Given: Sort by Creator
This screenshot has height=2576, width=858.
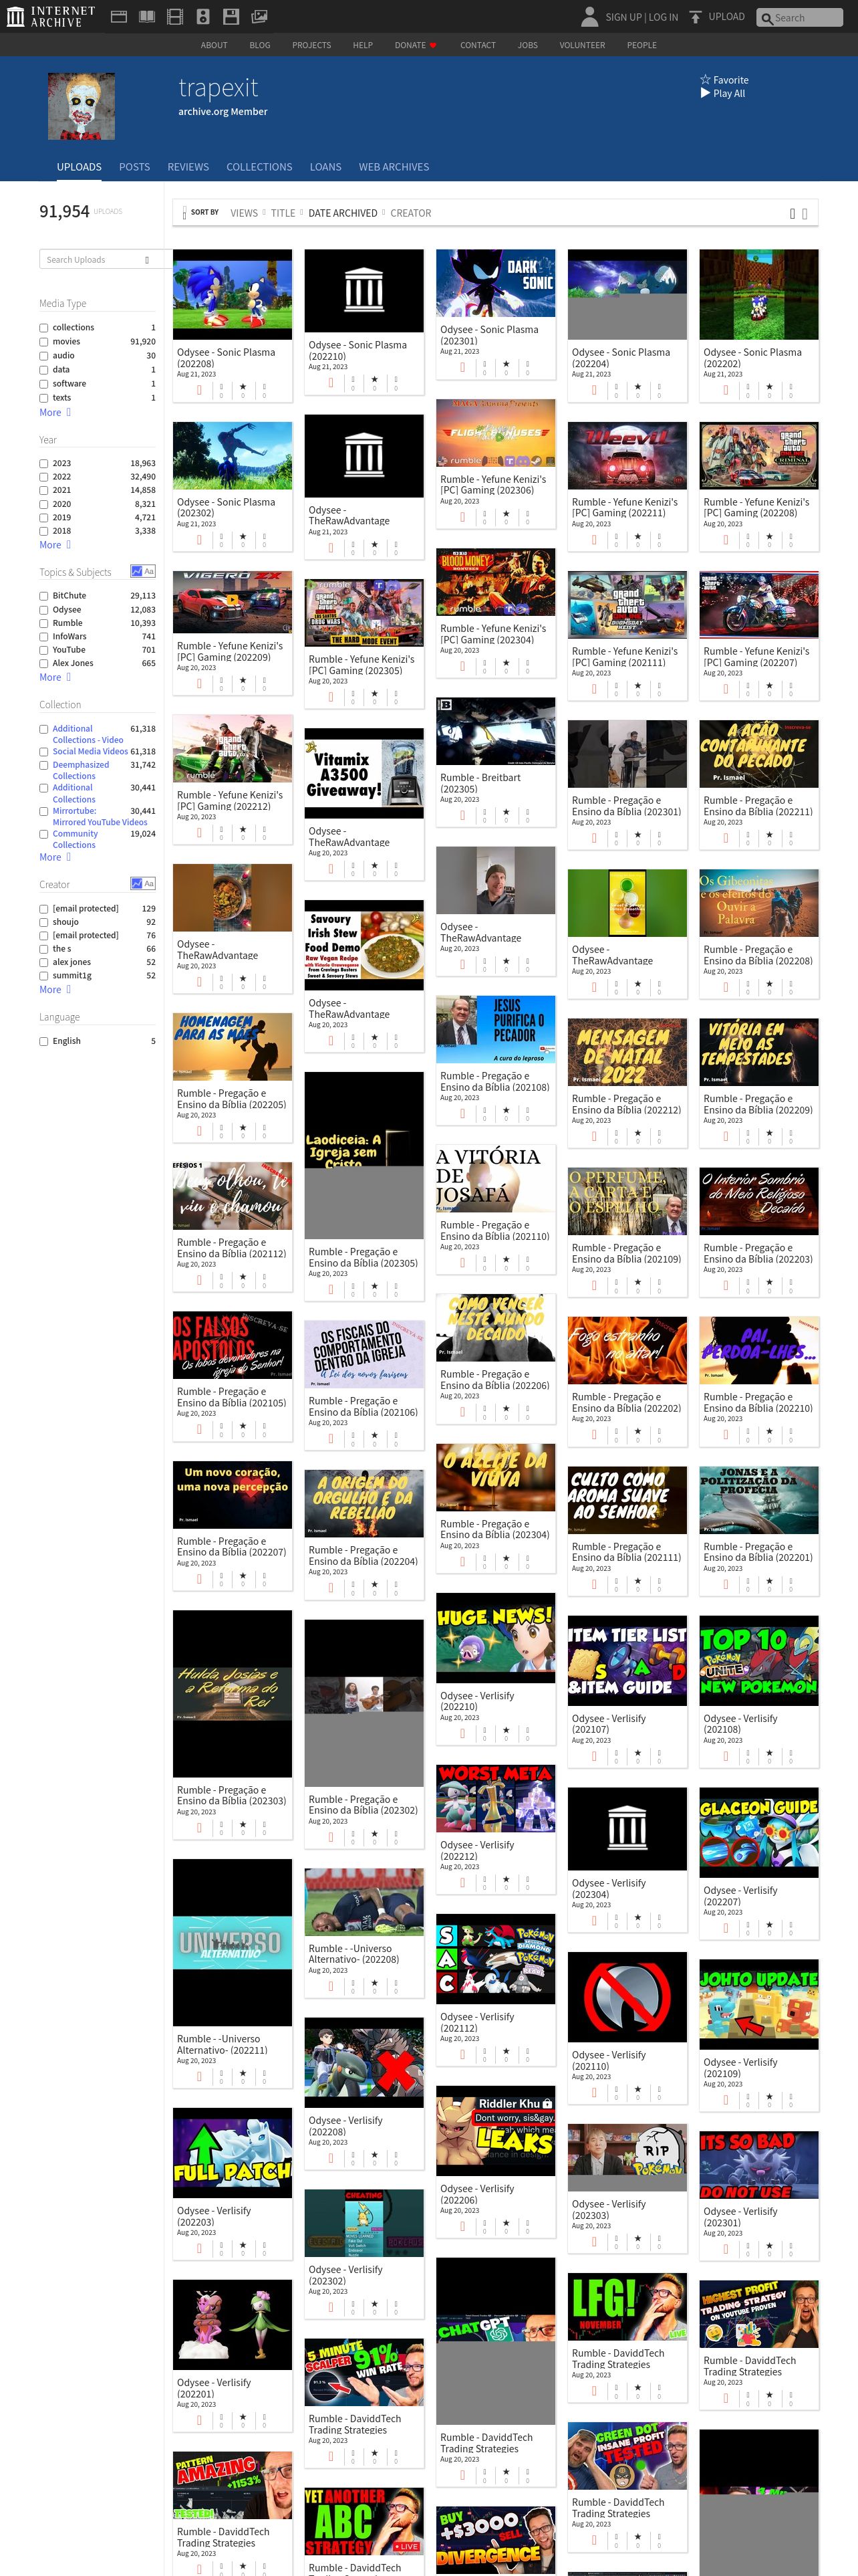Looking at the screenshot, I should [x=410, y=213].
